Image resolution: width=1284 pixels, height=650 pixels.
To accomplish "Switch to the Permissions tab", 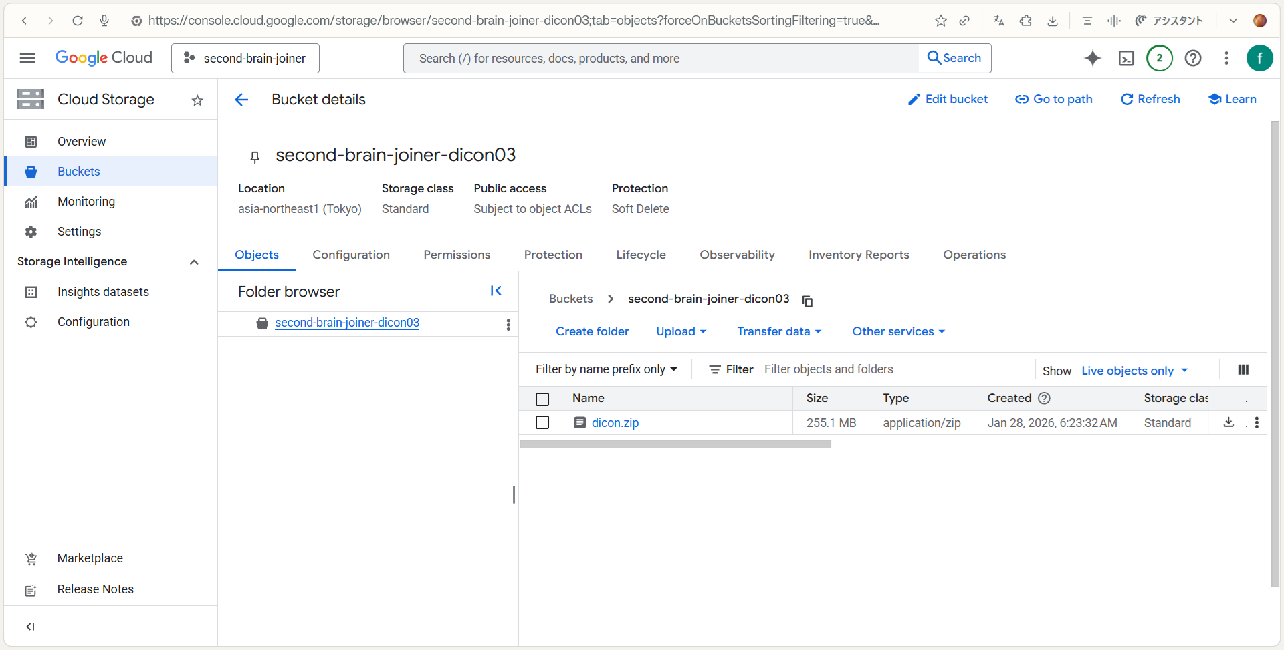I will click(457, 255).
